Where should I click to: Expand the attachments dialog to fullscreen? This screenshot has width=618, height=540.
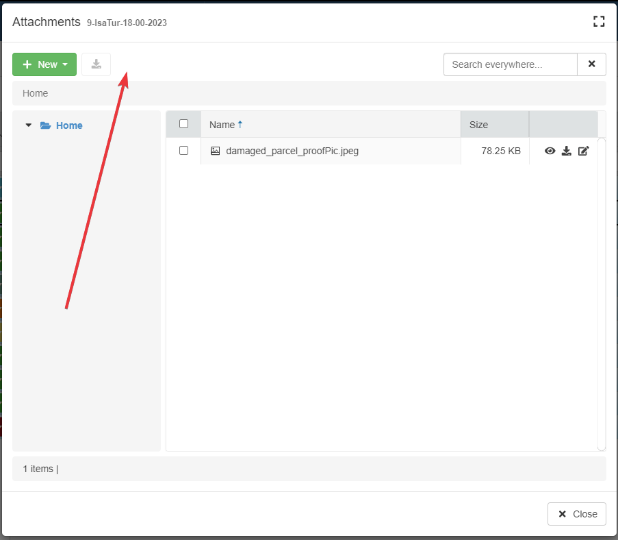(599, 21)
